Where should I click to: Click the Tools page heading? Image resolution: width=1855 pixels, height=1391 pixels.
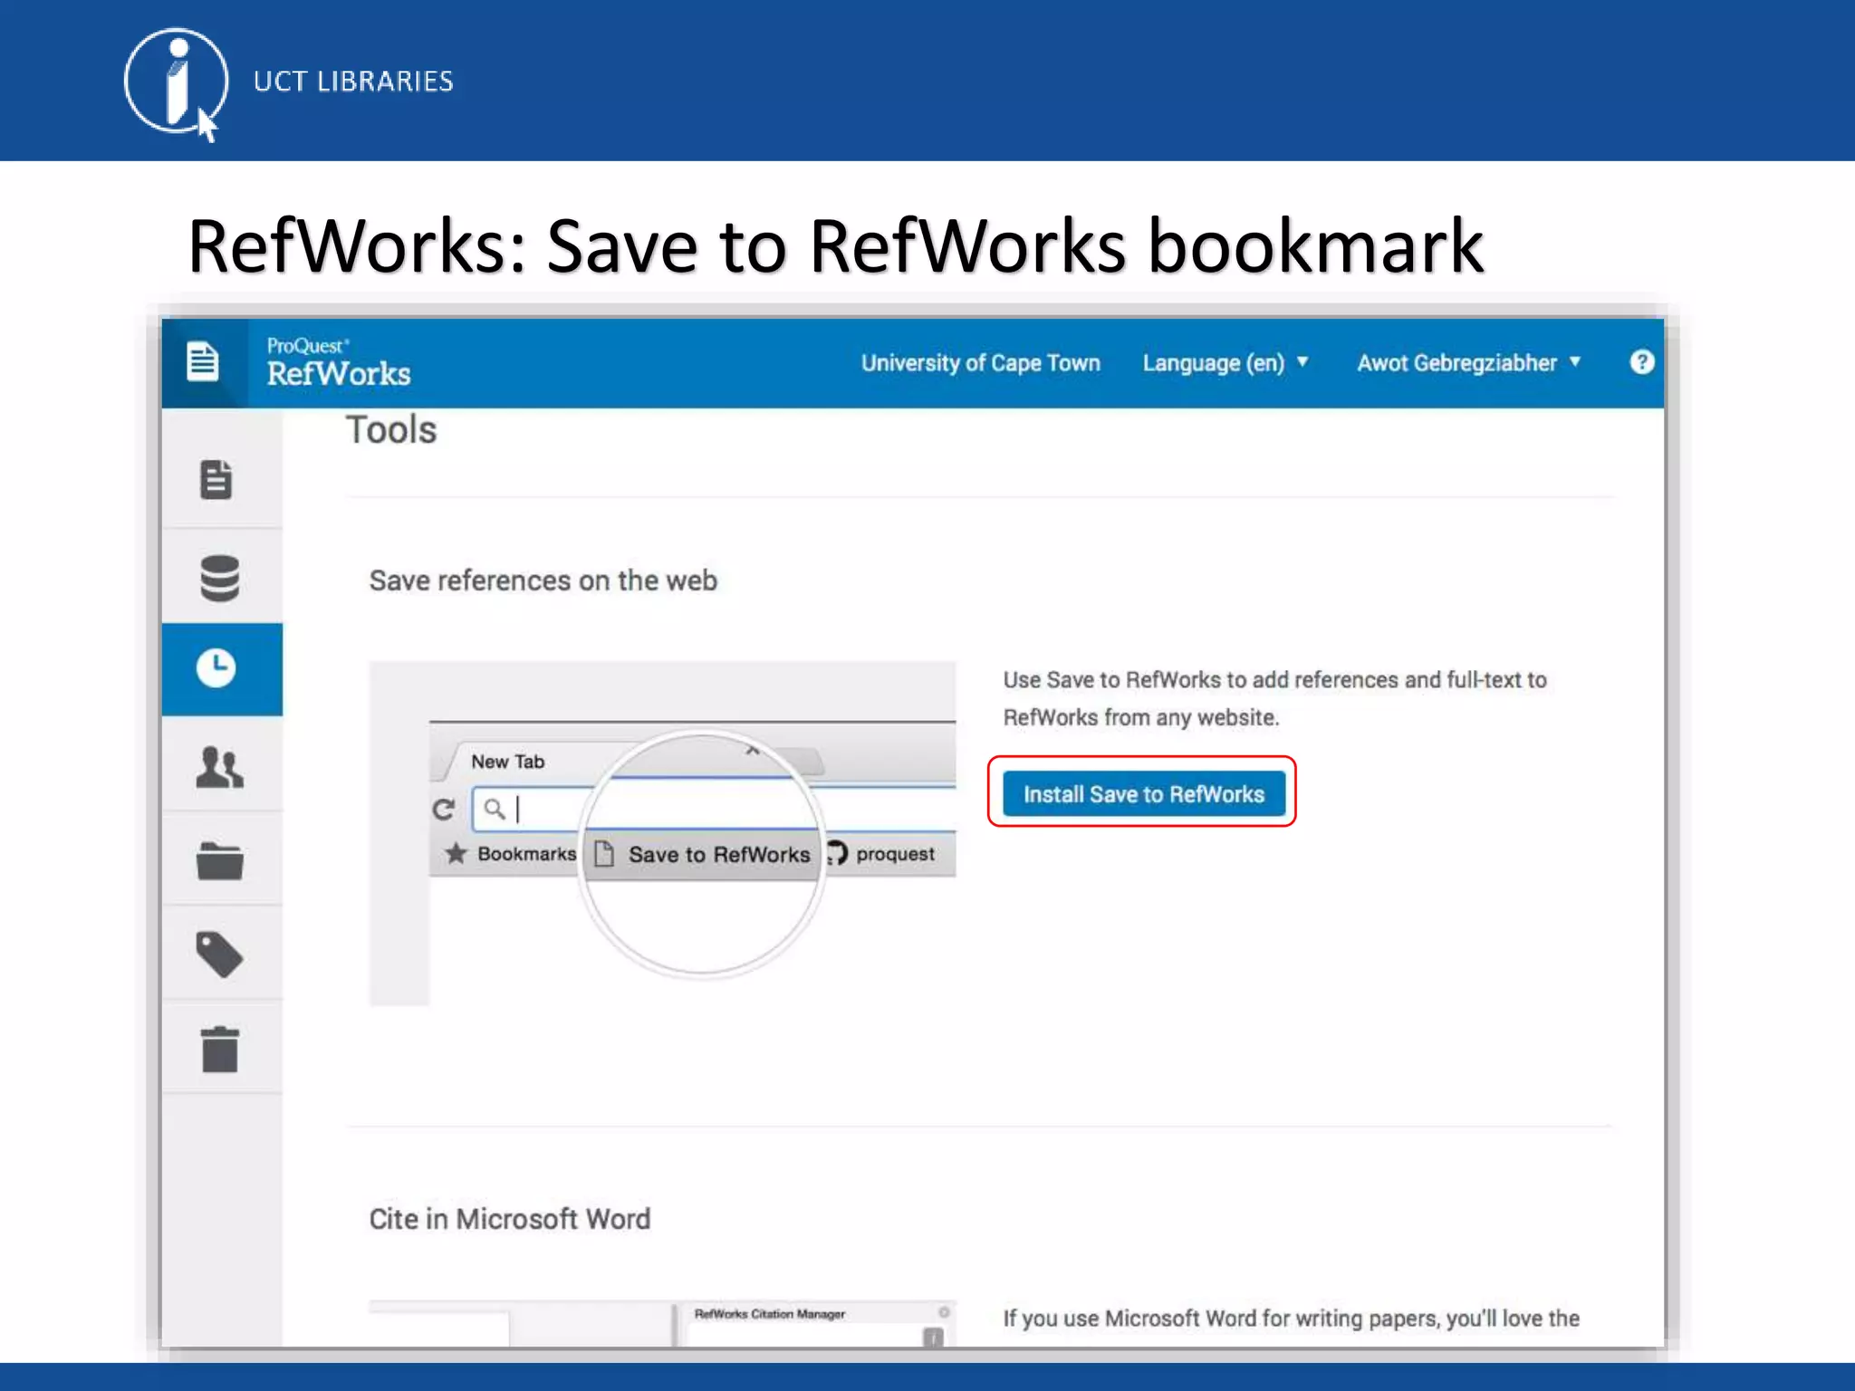tap(391, 430)
